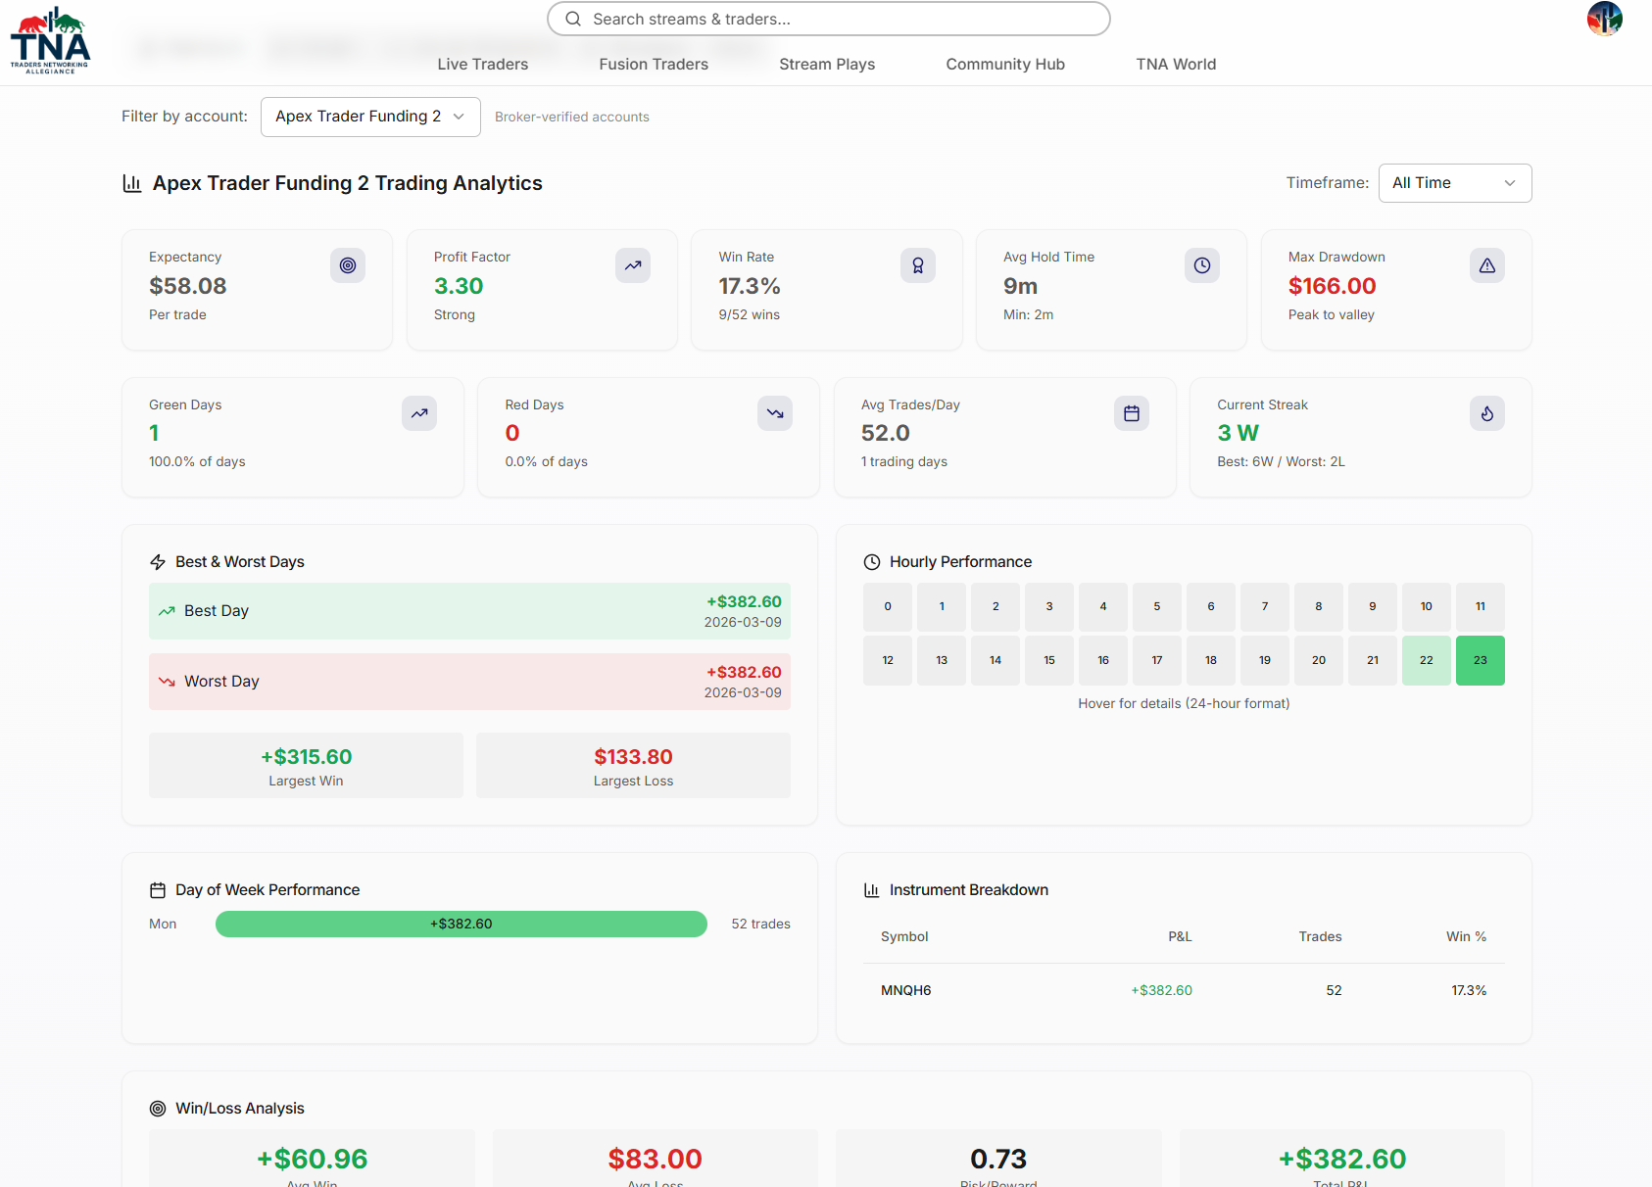The height and width of the screenshot is (1187, 1652).
Task: Select hour 19 in Hourly Performance
Action: (1265, 661)
